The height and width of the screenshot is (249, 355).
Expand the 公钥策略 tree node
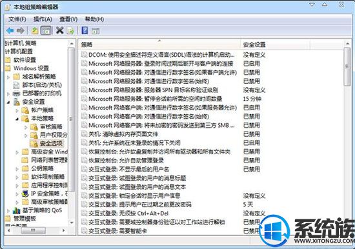coord(17,169)
